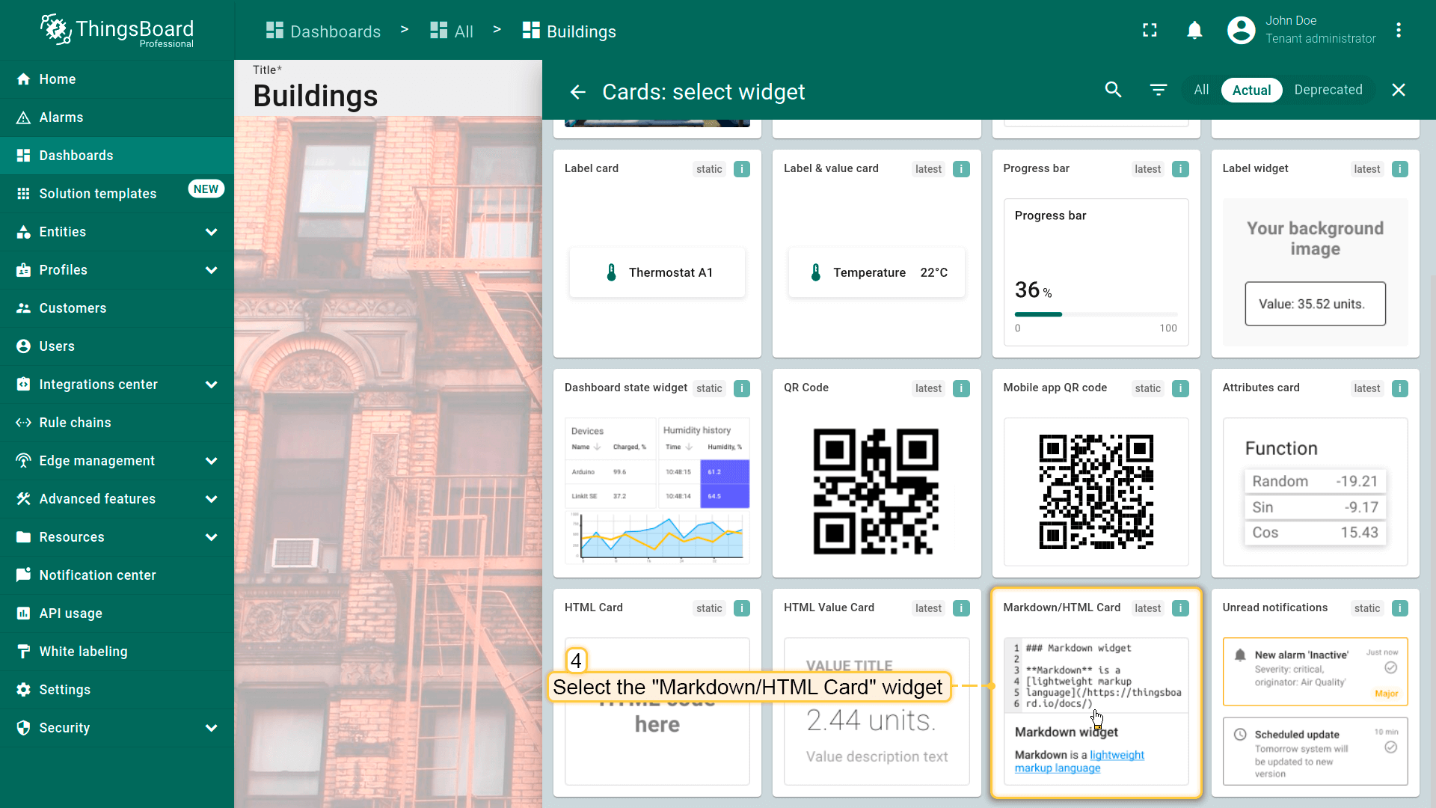
Task: Switch to Deprecated widgets filter
Action: [1328, 90]
